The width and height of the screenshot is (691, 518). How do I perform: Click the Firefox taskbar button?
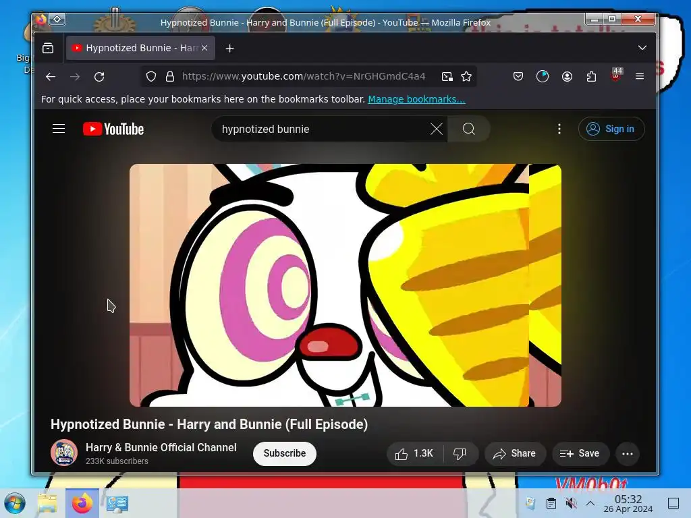82,503
